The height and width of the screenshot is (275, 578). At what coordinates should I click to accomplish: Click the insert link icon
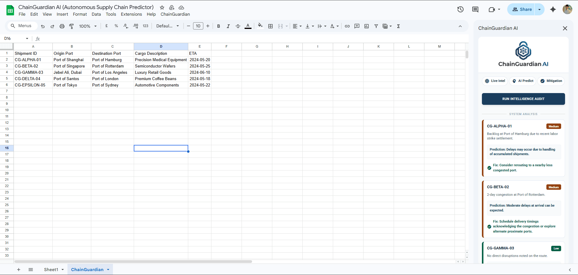pyautogui.click(x=347, y=26)
